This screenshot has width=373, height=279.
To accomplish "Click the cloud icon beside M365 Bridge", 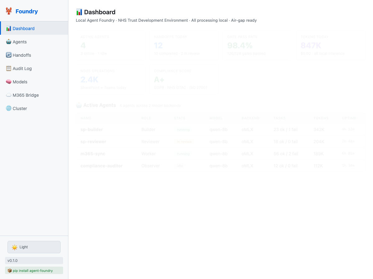I will click(9, 95).
